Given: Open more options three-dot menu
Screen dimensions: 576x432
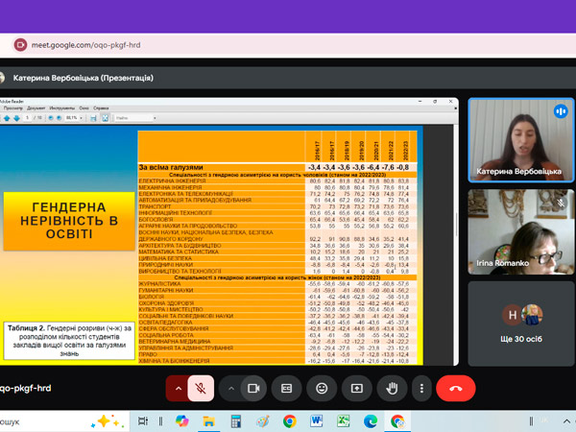Looking at the screenshot, I should (x=422, y=388).
